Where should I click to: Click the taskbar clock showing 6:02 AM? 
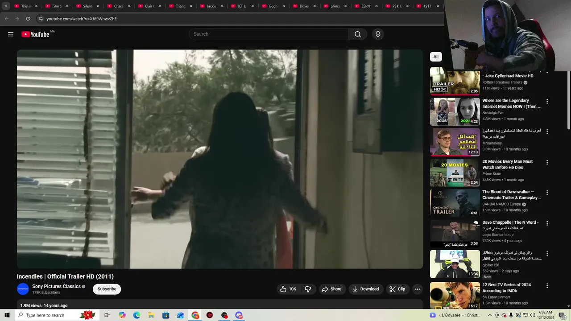coord(546,315)
